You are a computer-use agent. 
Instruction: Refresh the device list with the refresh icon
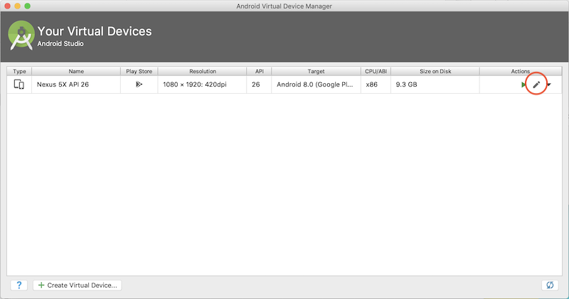pos(550,286)
